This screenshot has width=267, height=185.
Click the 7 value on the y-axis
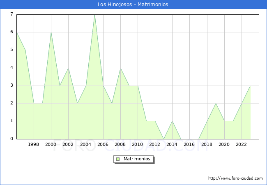(12, 14)
